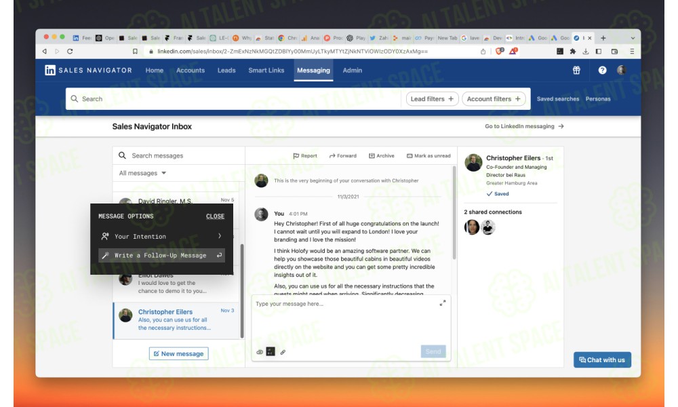Expand Your Intention option
The image size is (678, 407).
click(x=162, y=236)
